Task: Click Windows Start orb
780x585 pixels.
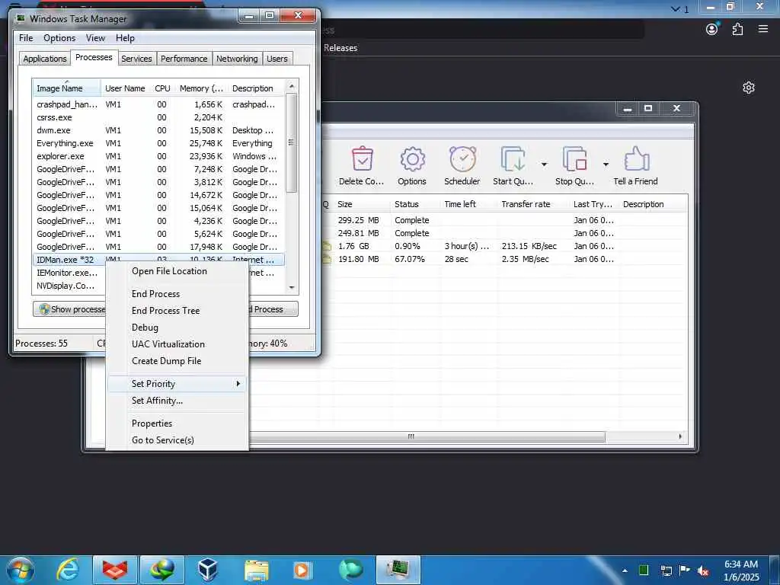Action: pos(21,570)
